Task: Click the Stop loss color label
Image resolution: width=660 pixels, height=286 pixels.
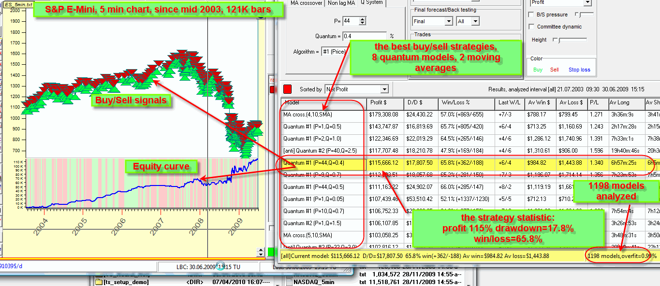Action: pos(579,70)
